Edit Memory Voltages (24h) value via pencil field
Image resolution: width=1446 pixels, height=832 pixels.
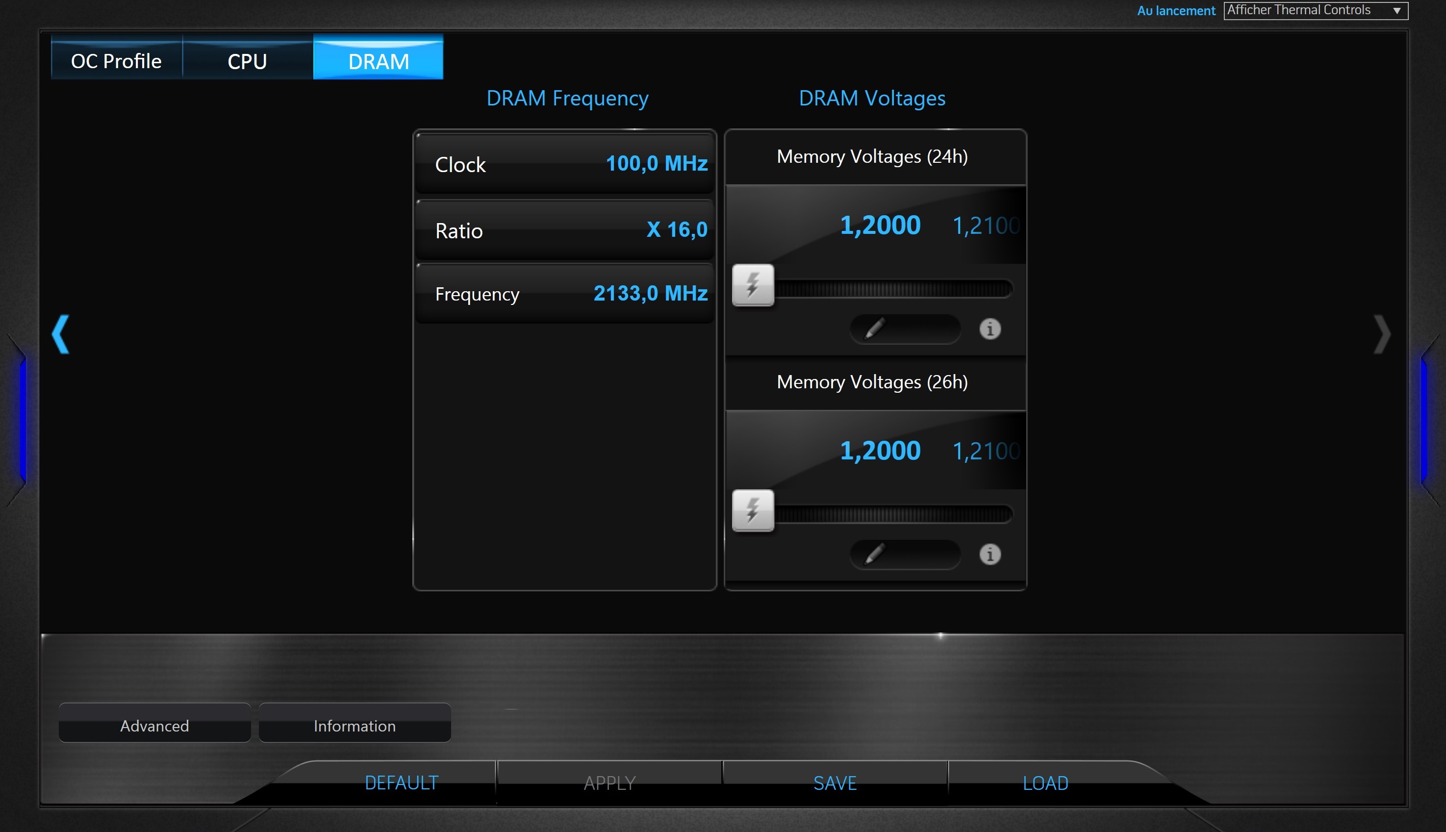905,328
